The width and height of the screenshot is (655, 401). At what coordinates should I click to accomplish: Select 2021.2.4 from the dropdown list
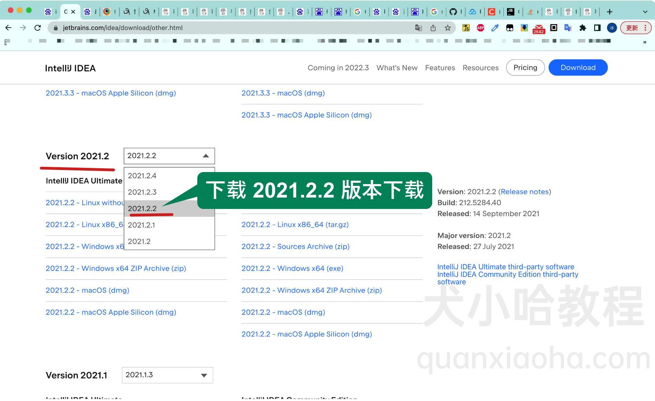169,176
